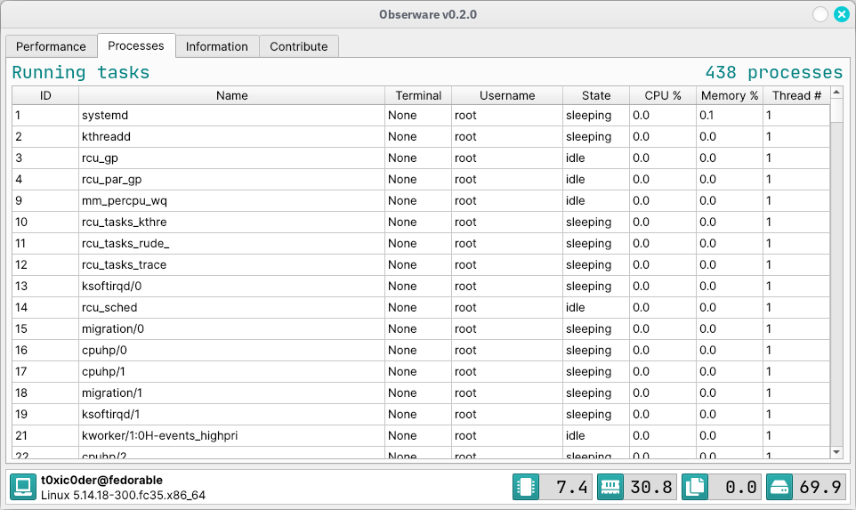
Task: Sort by the State column header
Action: [596, 95]
